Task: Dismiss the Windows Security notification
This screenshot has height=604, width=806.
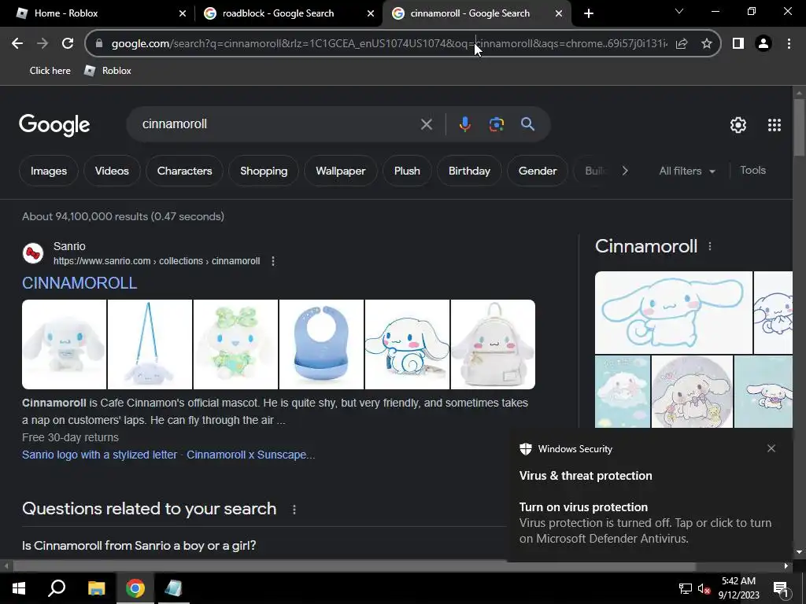Action: point(771,448)
